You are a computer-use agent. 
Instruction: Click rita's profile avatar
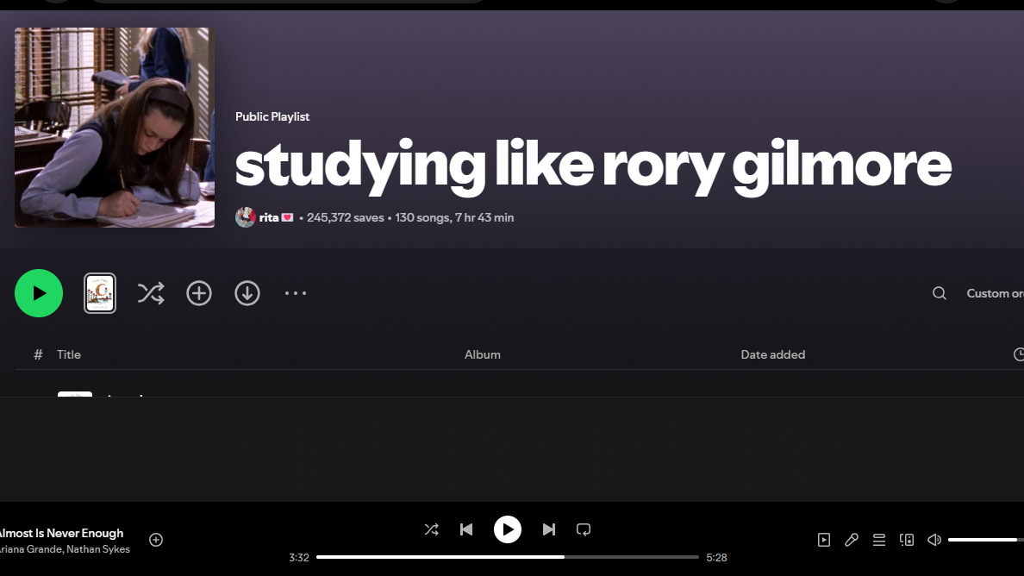246,217
